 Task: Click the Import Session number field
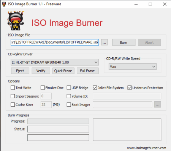tap(46, 96)
